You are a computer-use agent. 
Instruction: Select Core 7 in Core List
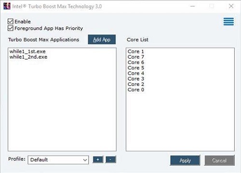point(136,57)
